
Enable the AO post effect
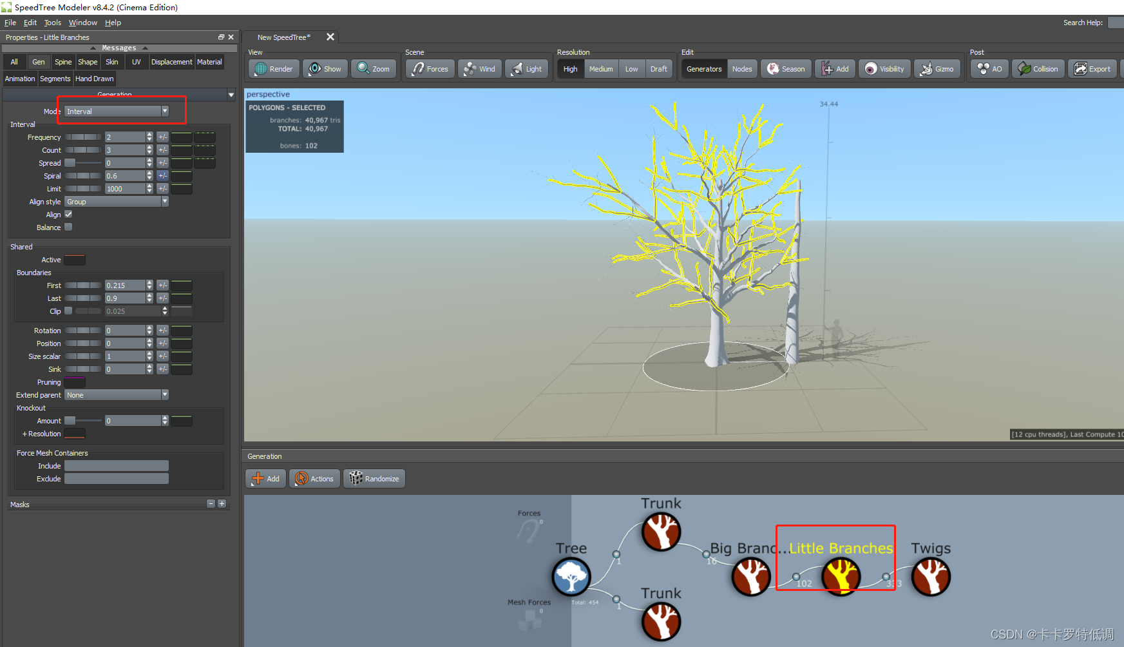click(990, 69)
